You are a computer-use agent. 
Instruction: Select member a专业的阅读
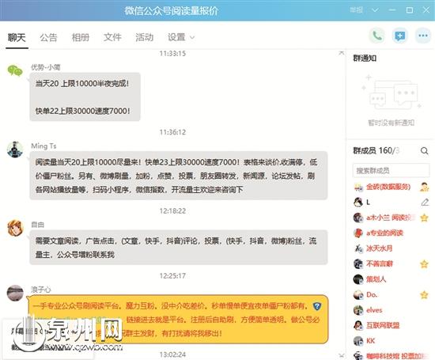(391, 233)
